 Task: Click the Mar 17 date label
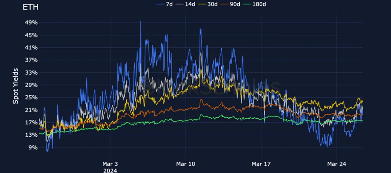click(x=261, y=164)
